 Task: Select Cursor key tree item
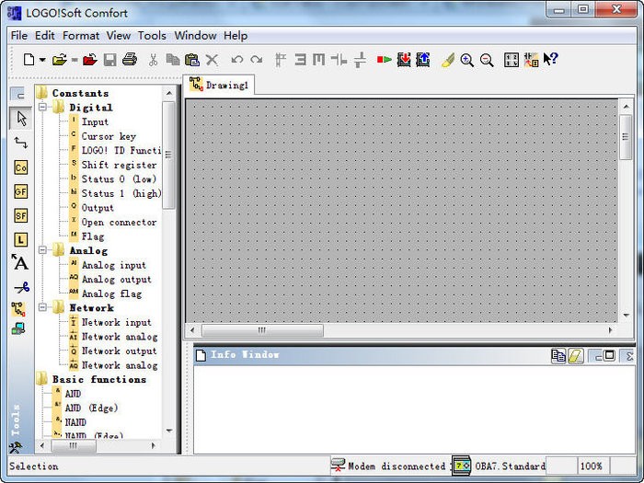(x=109, y=136)
